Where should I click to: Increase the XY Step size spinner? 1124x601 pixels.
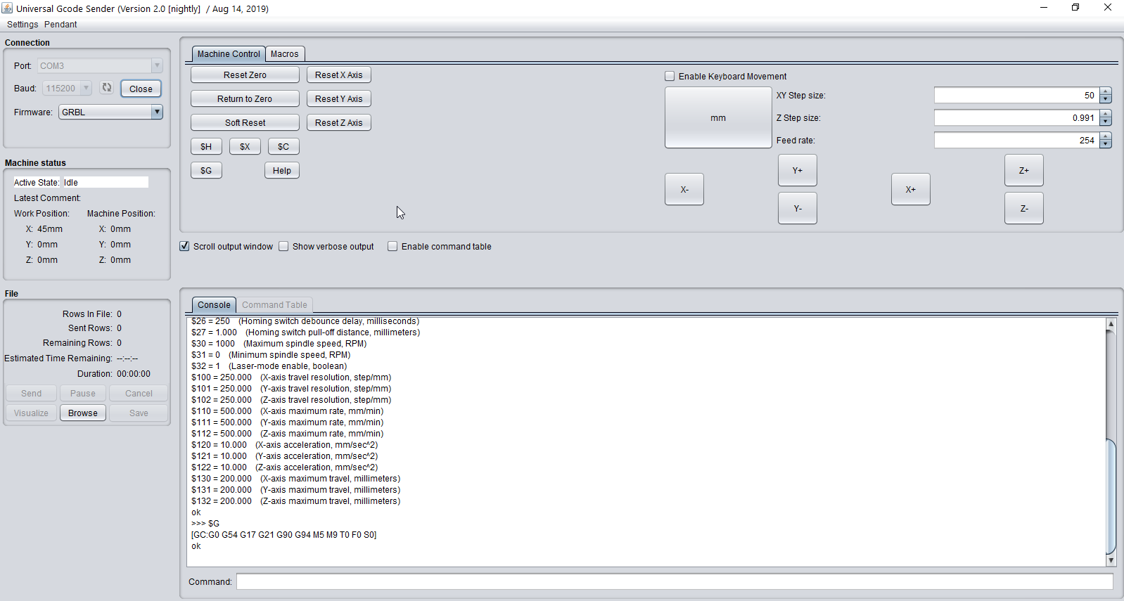click(x=1106, y=92)
